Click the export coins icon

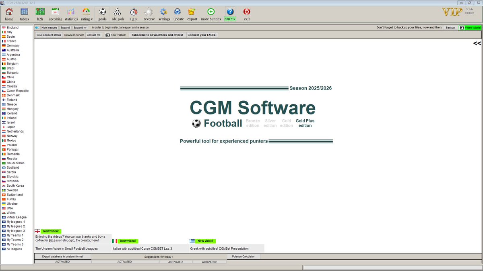(192, 14)
